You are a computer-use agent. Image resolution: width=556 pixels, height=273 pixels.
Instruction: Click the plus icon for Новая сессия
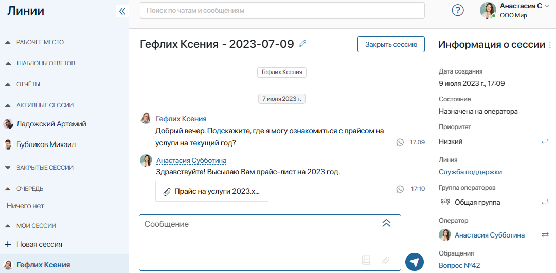pyautogui.click(x=8, y=244)
